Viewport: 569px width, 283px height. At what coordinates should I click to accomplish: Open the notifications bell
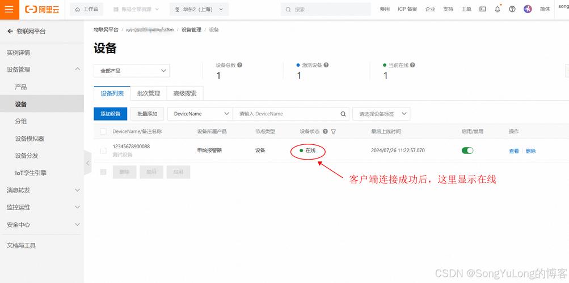pyautogui.click(x=498, y=10)
